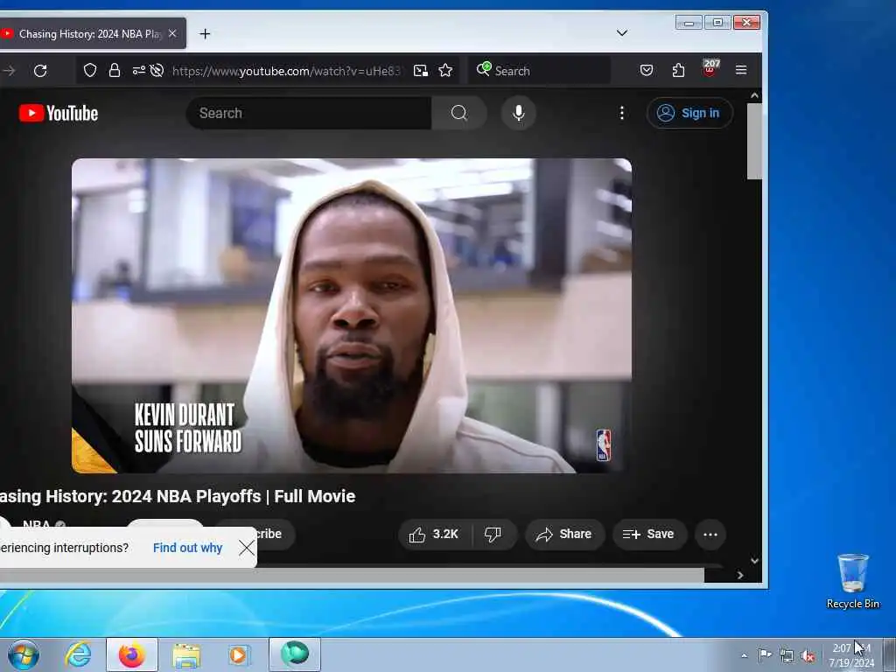Open YouTube settings three-dots menu

click(622, 113)
